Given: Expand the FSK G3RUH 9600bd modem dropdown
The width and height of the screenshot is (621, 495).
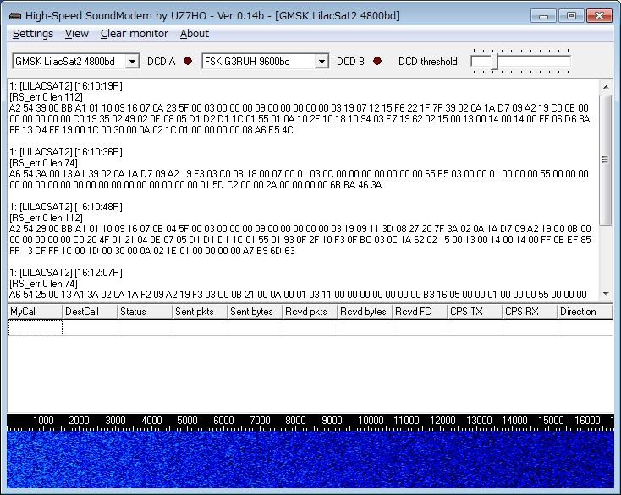Looking at the screenshot, I should [321, 62].
